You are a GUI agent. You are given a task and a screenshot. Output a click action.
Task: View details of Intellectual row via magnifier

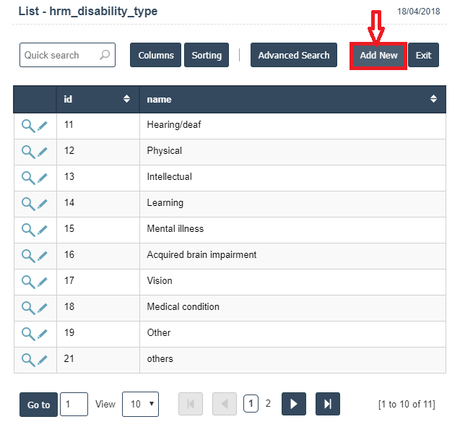click(27, 178)
